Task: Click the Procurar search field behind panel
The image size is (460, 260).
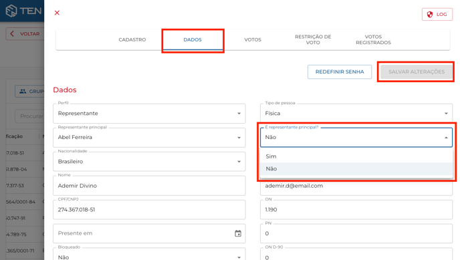Action: tap(29, 116)
